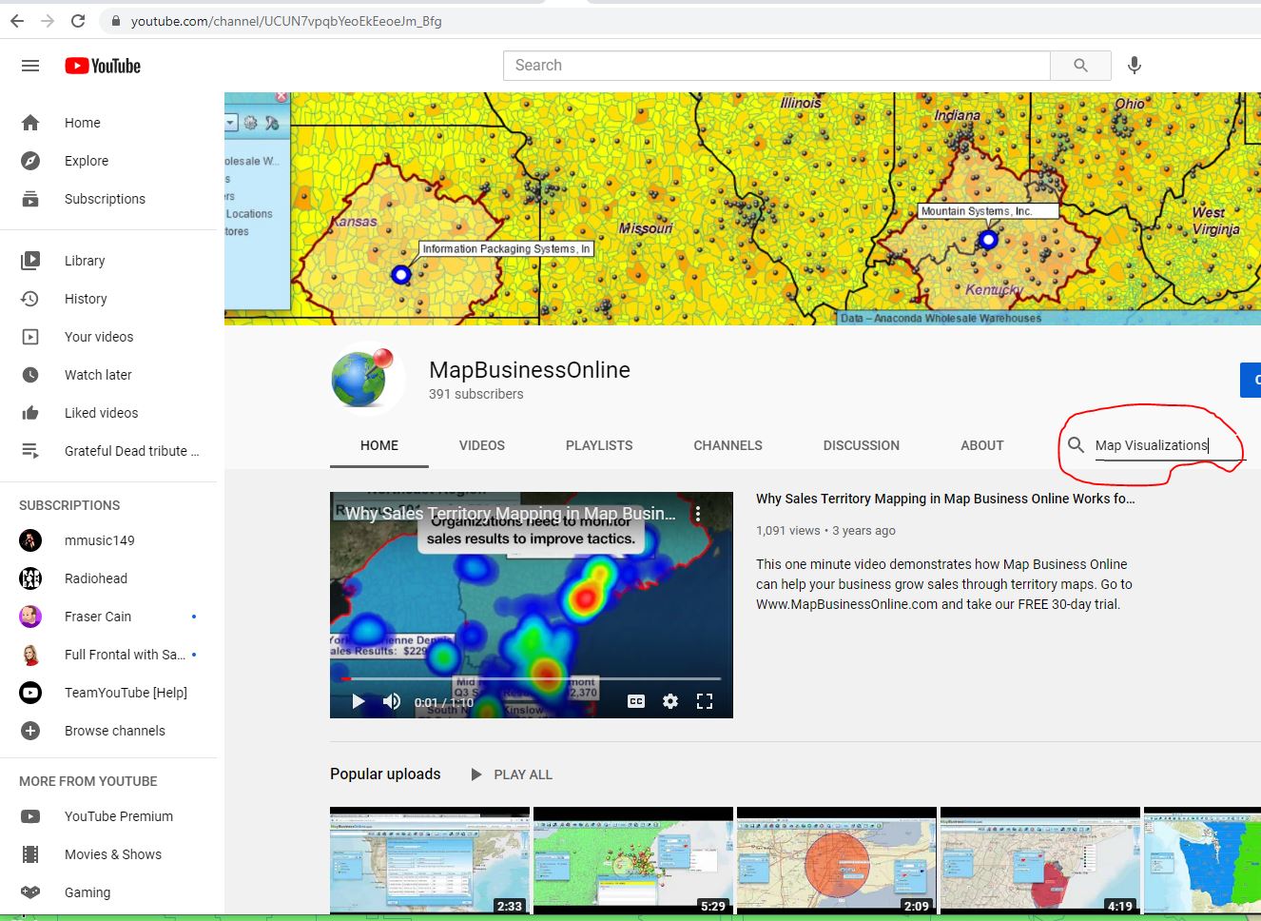Switch to the CHANNELS tab
1261x921 pixels.
[x=728, y=445]
